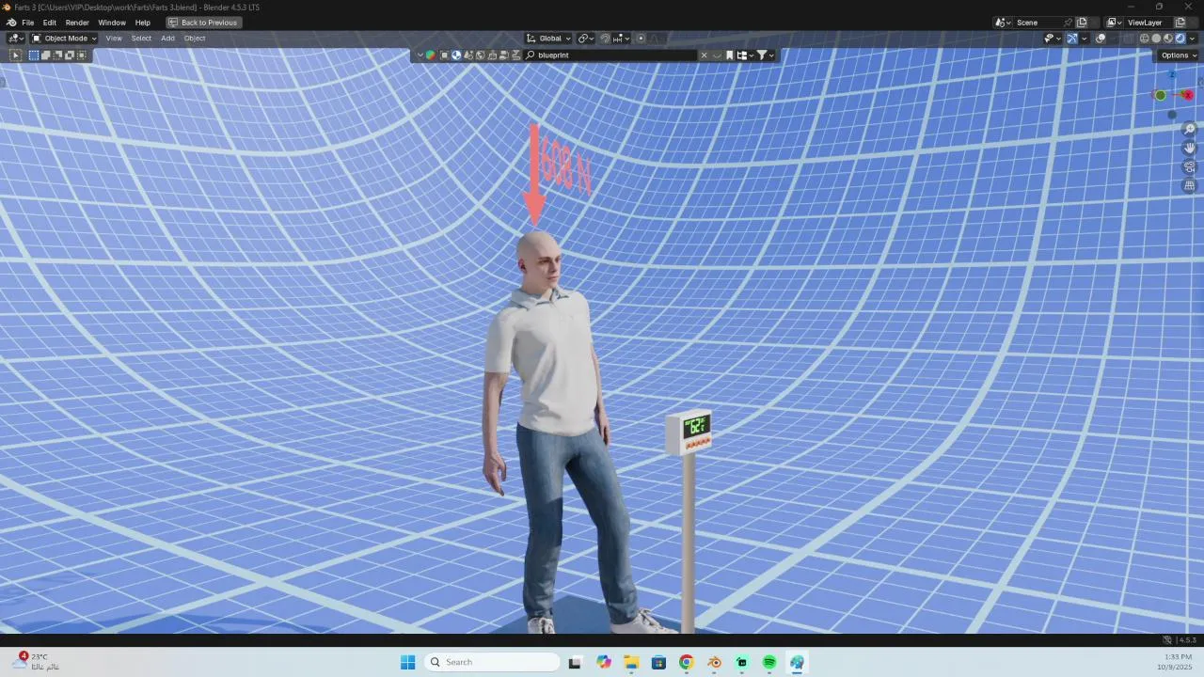Image resolution: width=1204 pixels, height=677 pixels.
Task: Toggle viewport overlays
Action: point(1101,39)
